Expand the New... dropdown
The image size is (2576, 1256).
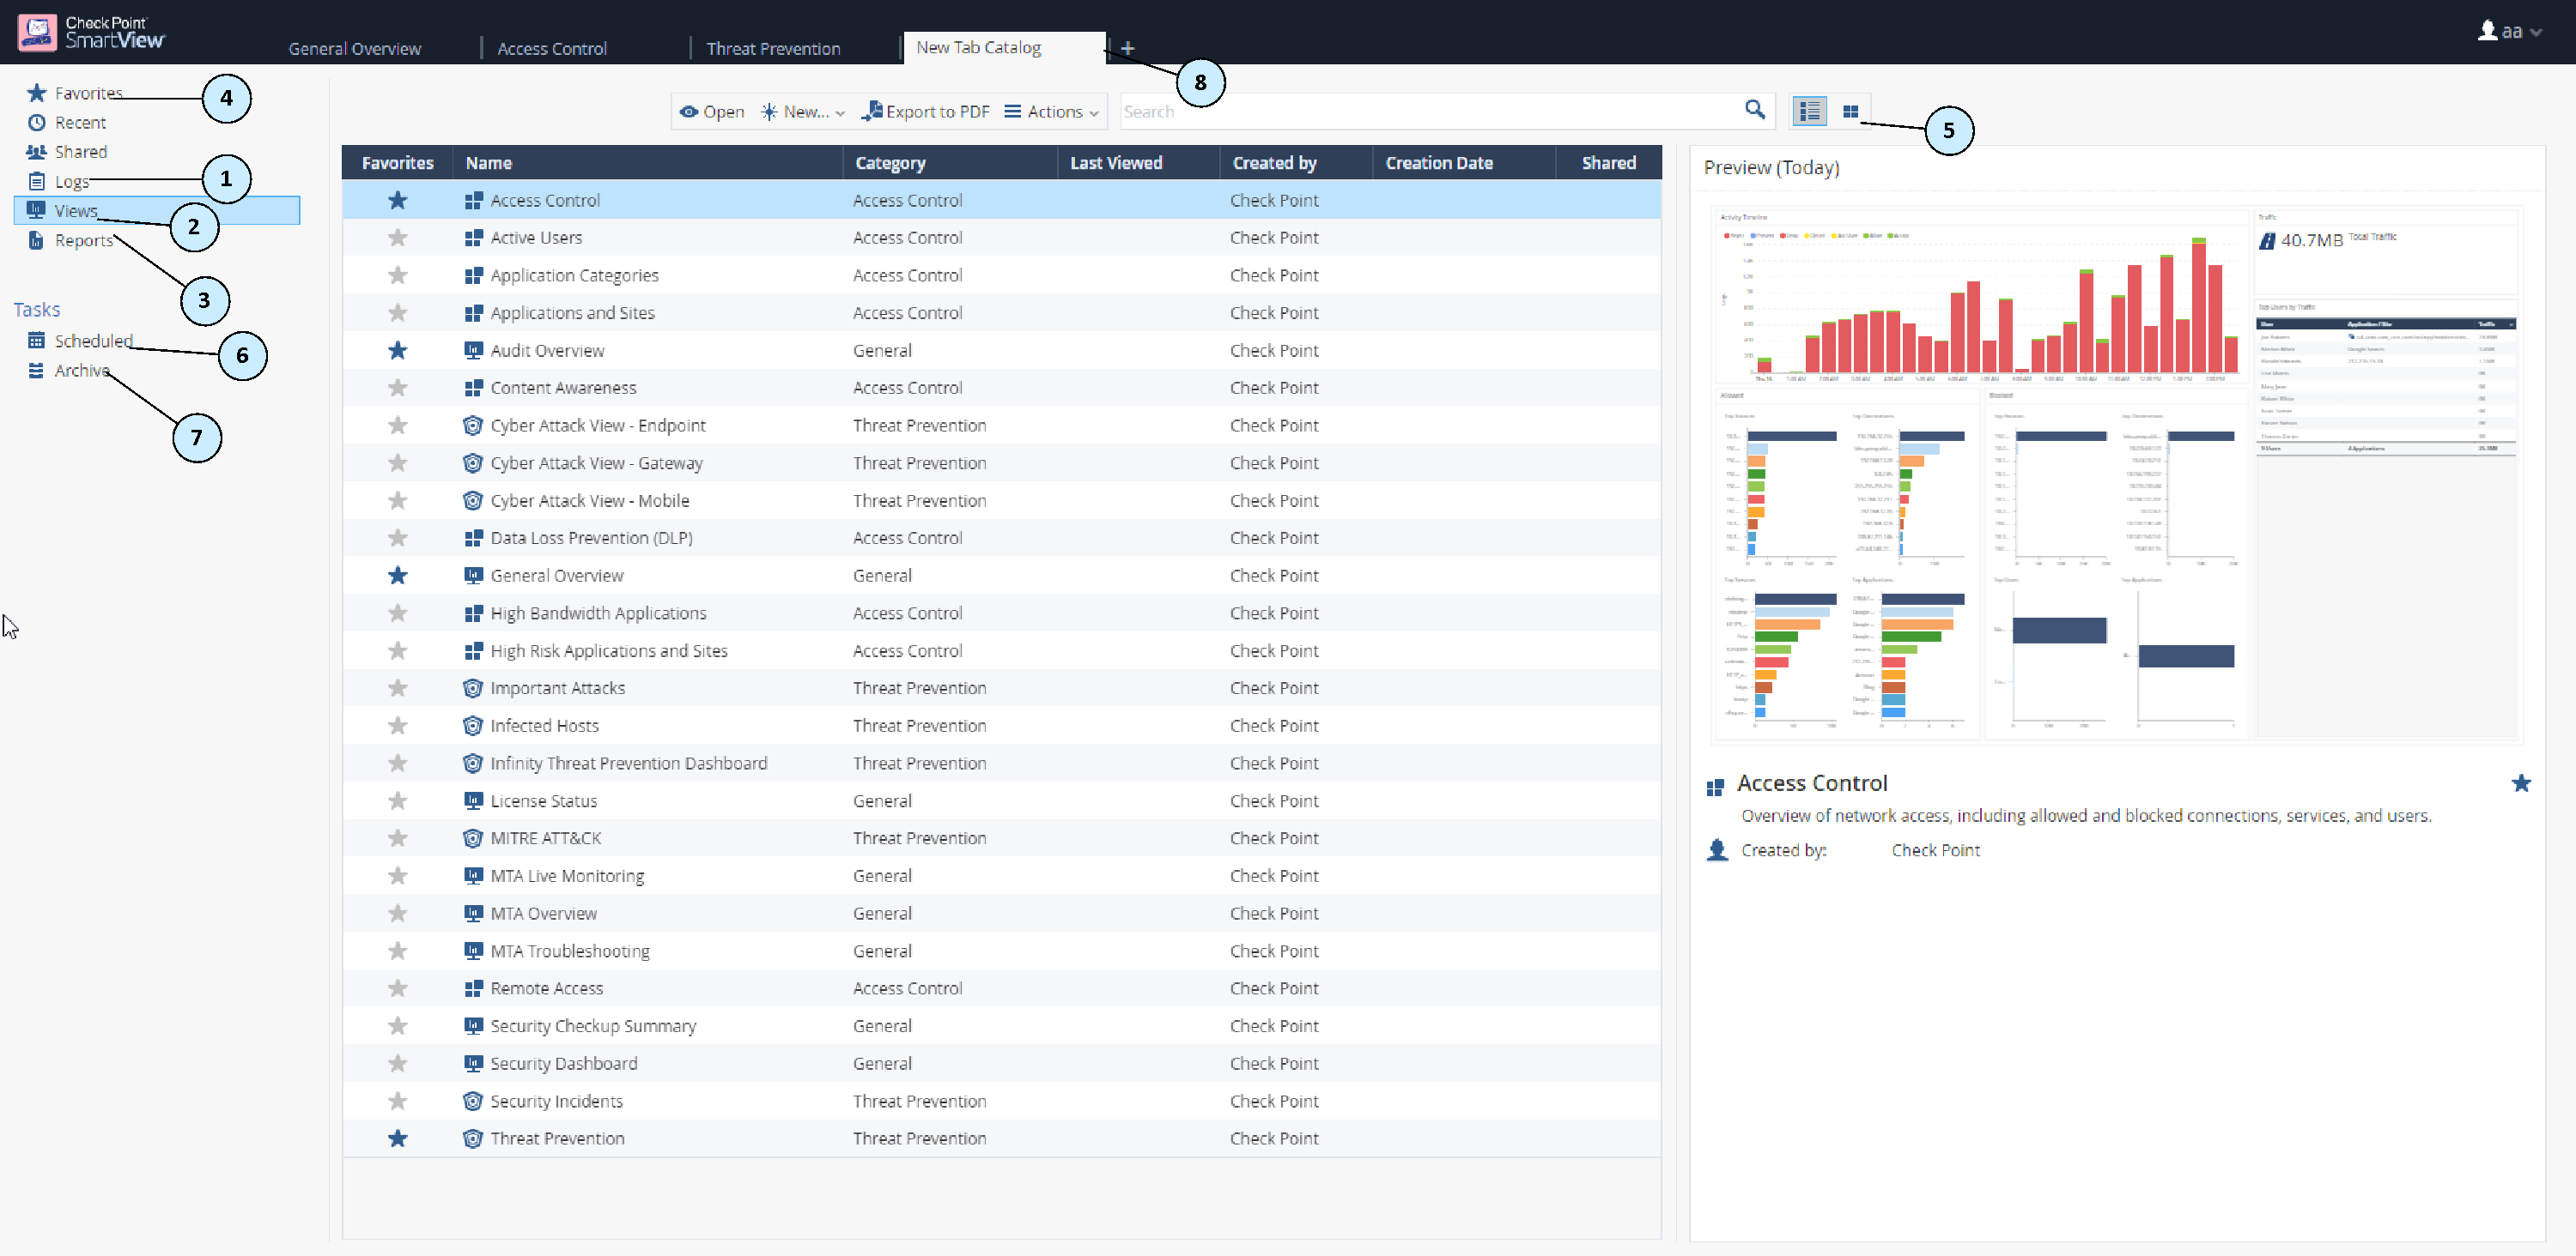pos(803,112)
